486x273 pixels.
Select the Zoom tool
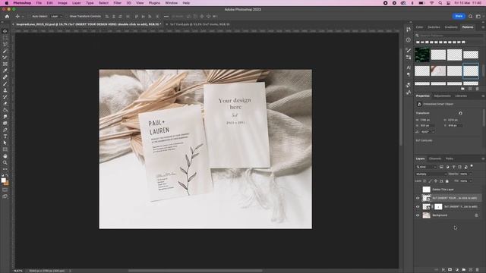tap(5, 162)
